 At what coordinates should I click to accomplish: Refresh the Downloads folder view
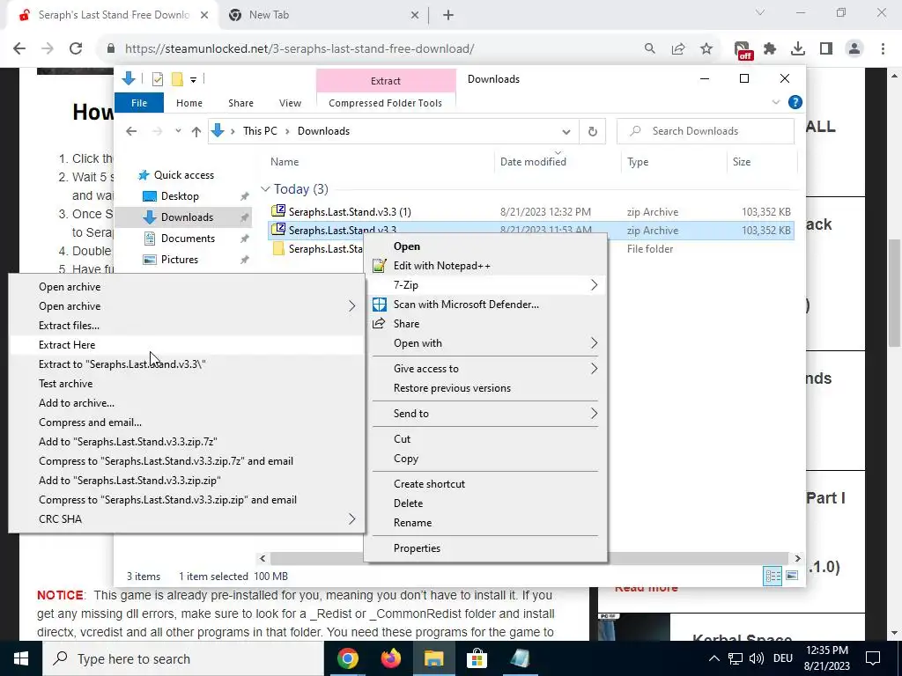(593, 132)
